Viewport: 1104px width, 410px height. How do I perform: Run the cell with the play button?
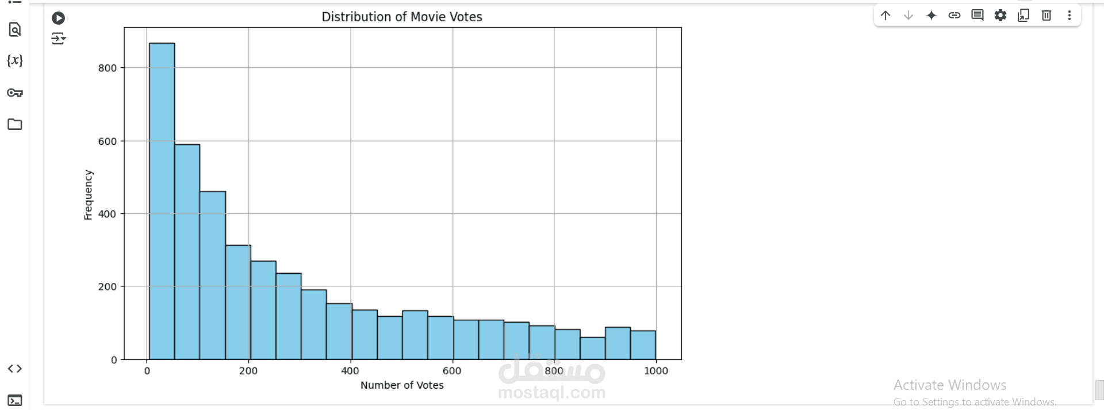click(x=58, y=18)
